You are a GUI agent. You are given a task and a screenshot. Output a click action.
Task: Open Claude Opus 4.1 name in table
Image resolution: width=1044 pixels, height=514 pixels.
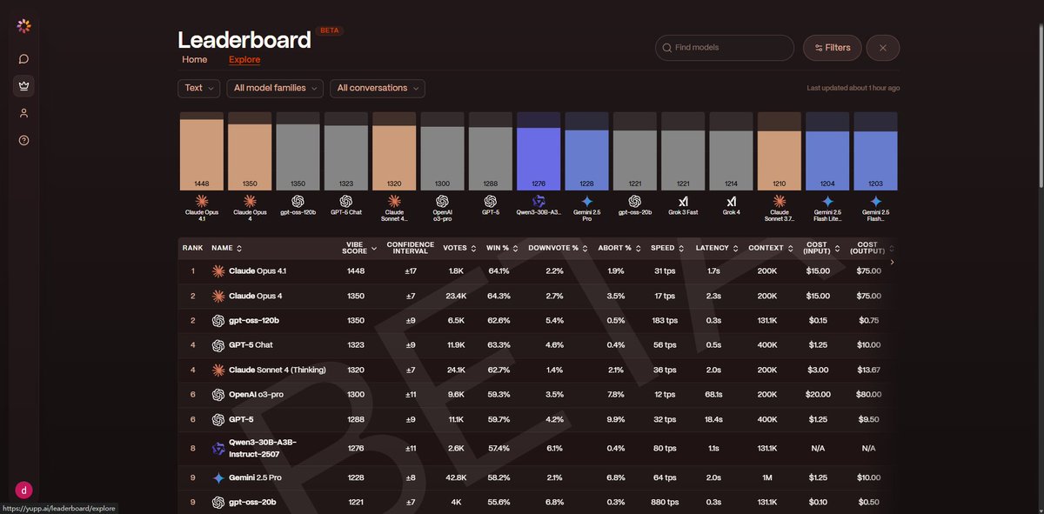(258, 271)
